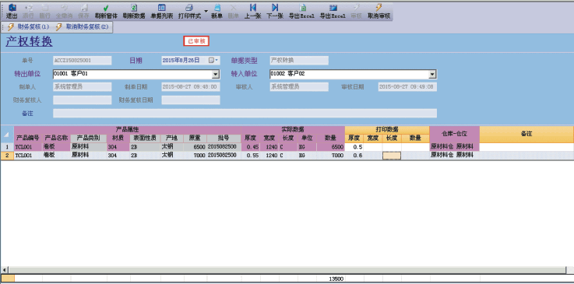Click the 导出Excel button beside 下一张
The height and width of the screenshot is (284, 574).
click(x=301, y=12)
